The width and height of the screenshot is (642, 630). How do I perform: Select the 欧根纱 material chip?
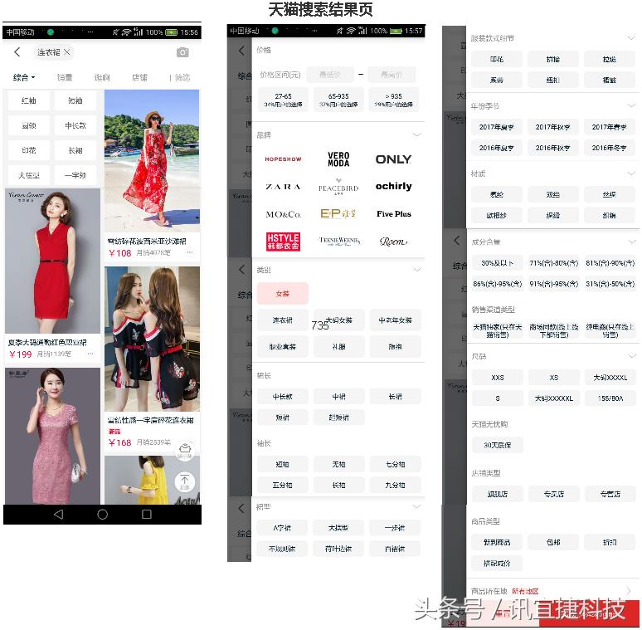(x=496, y=216)
